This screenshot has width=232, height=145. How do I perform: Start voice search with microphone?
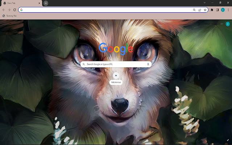(148, 64)
